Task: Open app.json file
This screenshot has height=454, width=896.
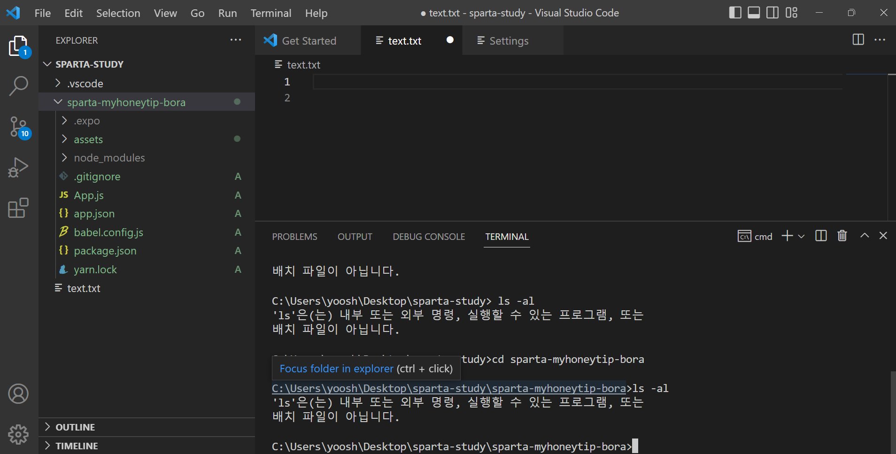Action: click(147, 214)
